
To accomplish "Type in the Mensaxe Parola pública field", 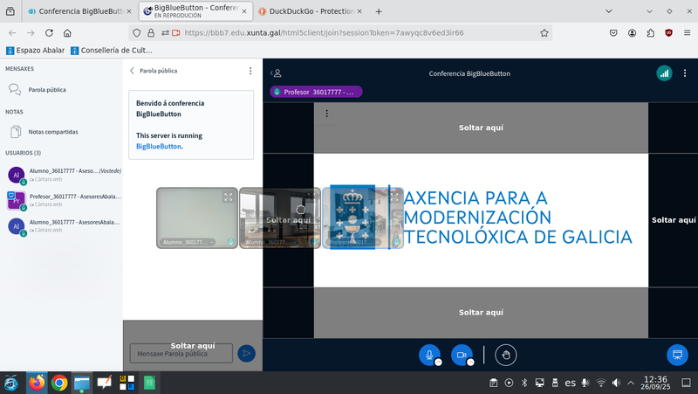I will (181, 353).
